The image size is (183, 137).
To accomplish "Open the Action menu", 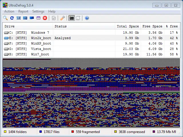I will (9, 11).
